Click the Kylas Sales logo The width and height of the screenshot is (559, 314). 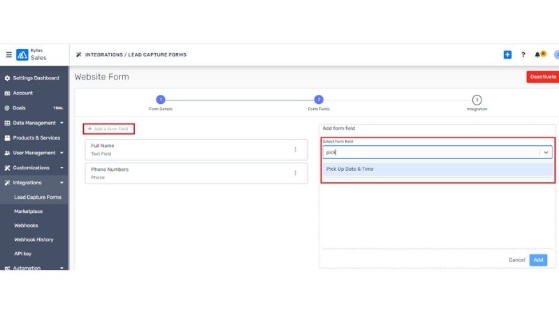[22, 55]
